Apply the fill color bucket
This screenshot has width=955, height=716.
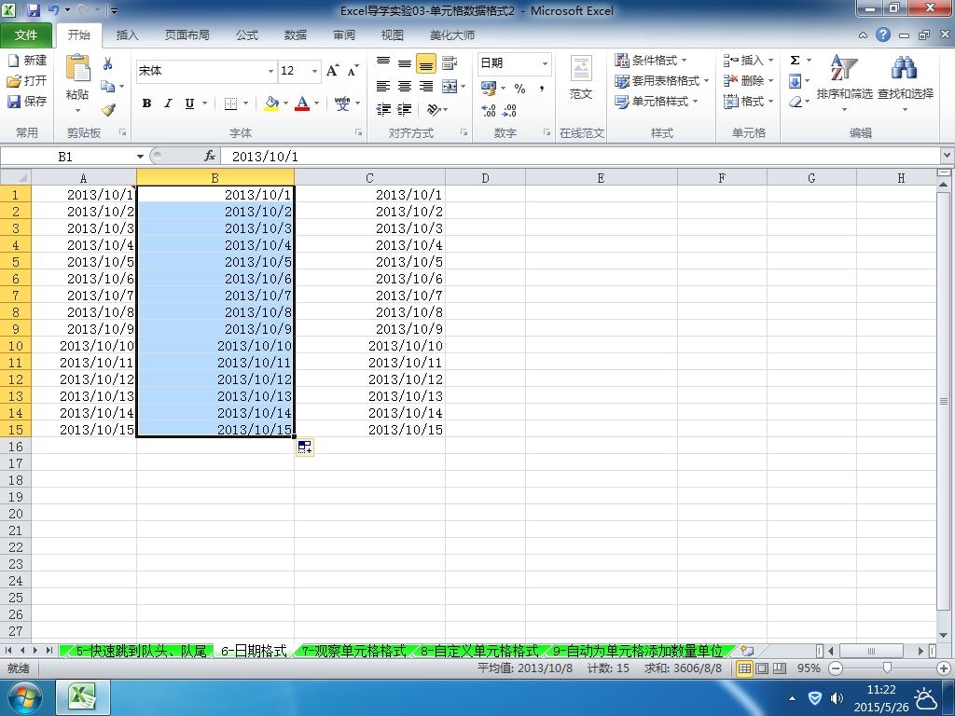tap(271, 103)
